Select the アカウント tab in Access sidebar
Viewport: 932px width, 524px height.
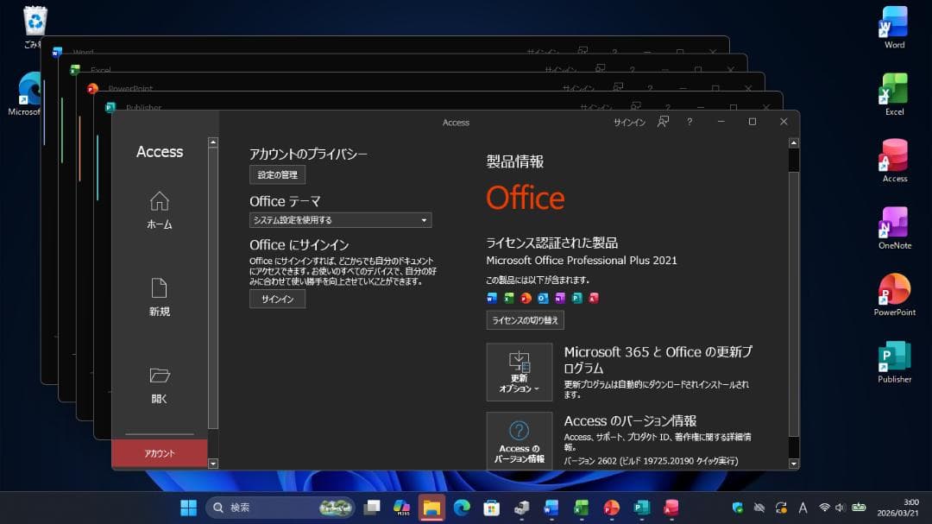160,453
